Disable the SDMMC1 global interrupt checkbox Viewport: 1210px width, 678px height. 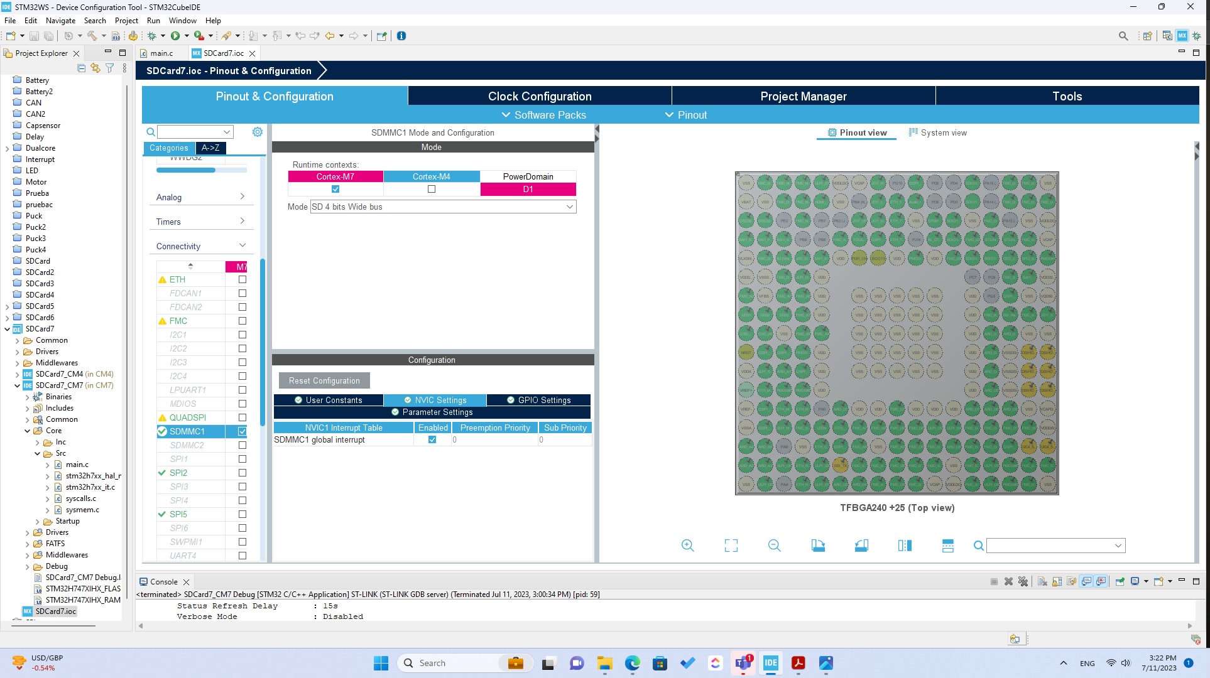[432, 439]
